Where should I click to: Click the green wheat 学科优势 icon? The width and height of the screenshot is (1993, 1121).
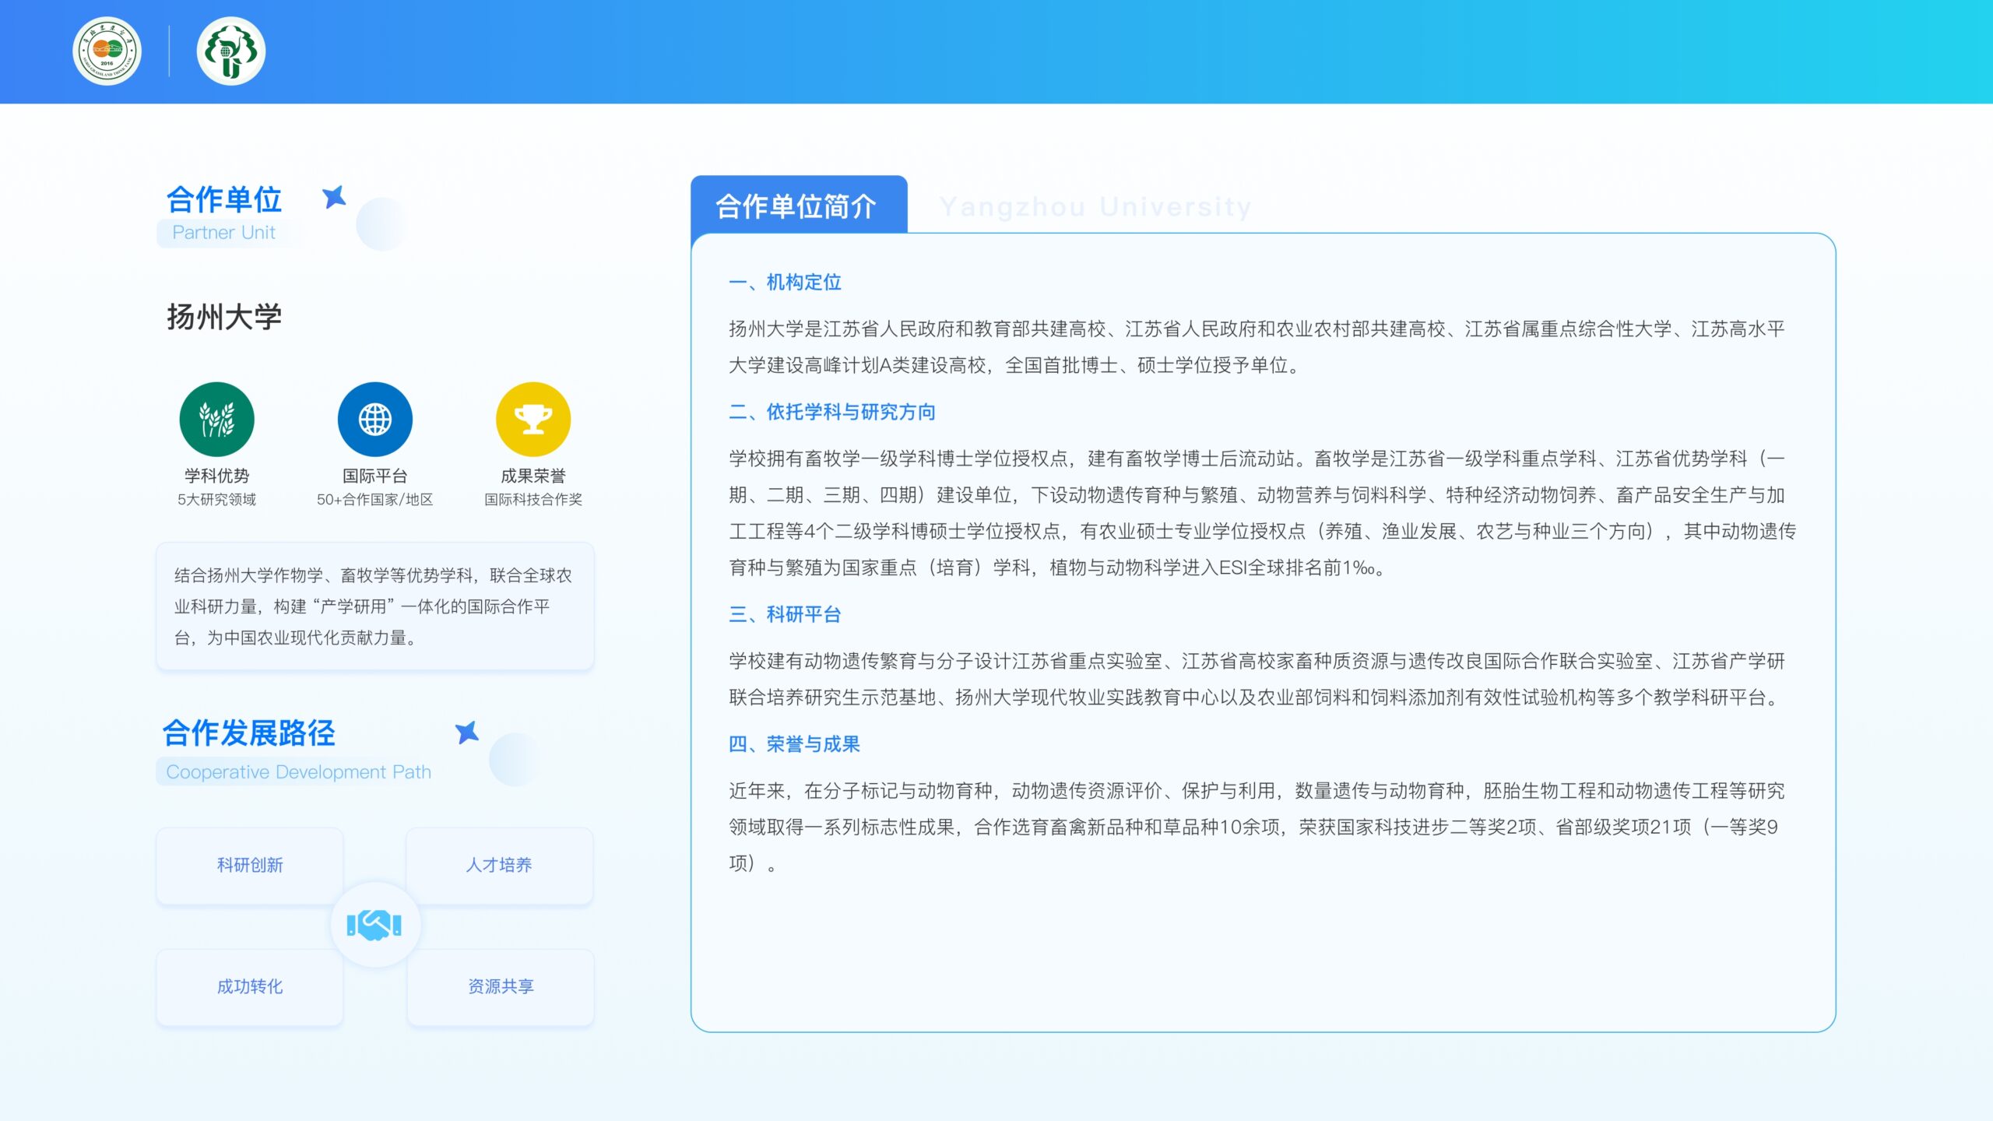pos(216,419)
